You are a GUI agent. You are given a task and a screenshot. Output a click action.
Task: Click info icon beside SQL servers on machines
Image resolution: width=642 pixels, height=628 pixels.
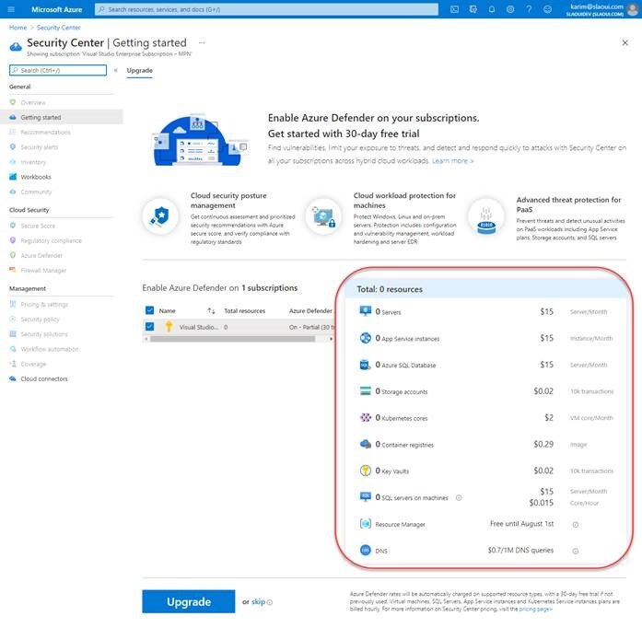coord(459,498)
